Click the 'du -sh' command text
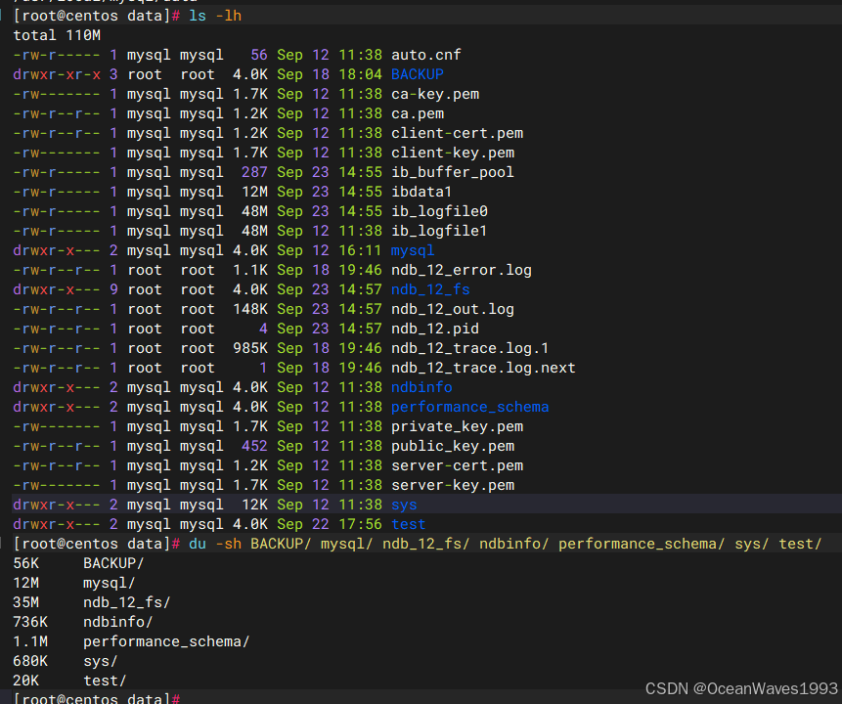 [215, 544]
